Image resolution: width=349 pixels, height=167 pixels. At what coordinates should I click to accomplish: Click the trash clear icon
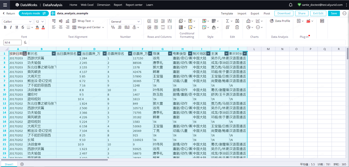pyautogui.click(x=237, y=27)
